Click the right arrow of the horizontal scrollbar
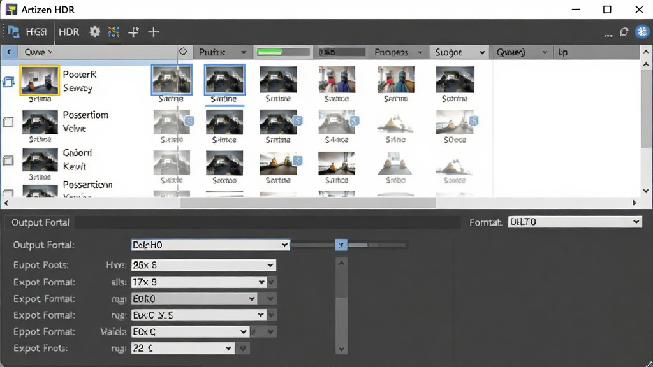653x367 pixels. point(635,203)
